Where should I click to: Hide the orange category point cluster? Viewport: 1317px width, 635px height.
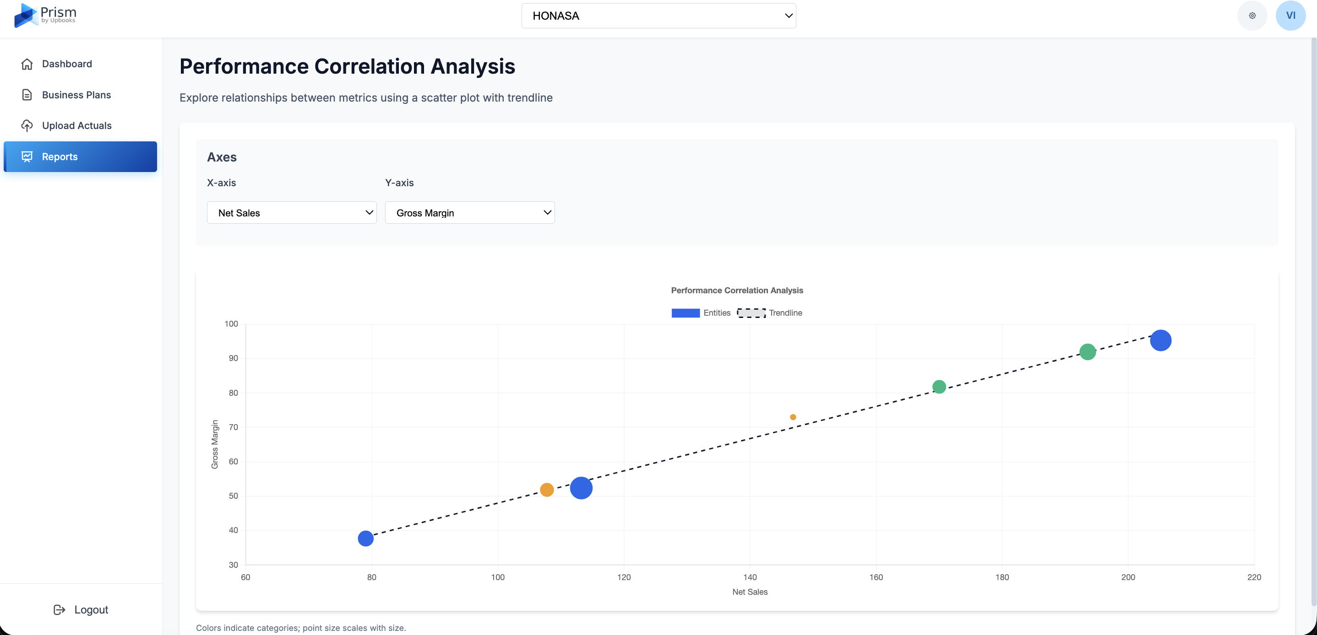coord(547,490)
